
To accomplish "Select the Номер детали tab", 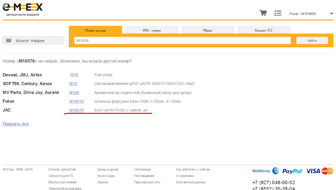I will pos(95,30).
